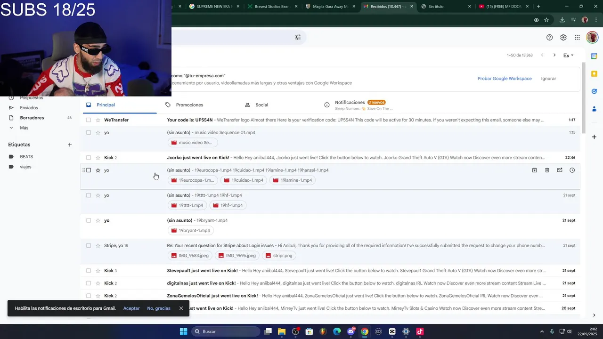Open the IMG_9683.jpeg attachment

(190, 256)
